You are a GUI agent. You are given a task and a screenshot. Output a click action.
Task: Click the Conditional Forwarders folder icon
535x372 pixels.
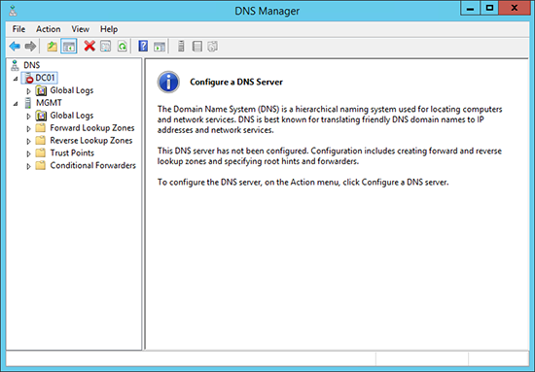coord(41,165)
